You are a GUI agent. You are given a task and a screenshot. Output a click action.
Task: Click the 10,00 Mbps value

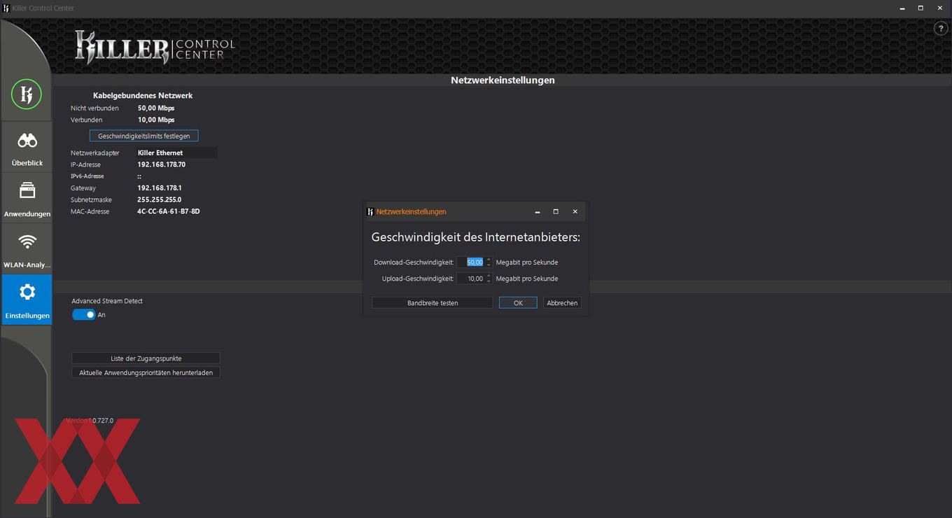(156, 120)
